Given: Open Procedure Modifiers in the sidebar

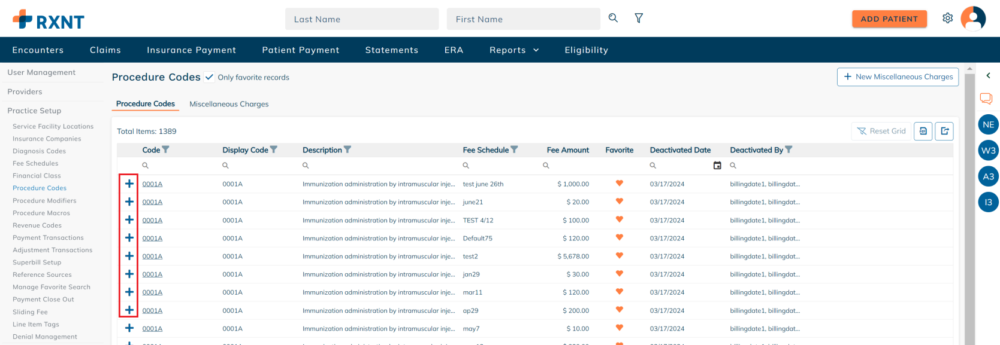Looking at the screenshot, I should pyautogui.click(x=44, y=201).
